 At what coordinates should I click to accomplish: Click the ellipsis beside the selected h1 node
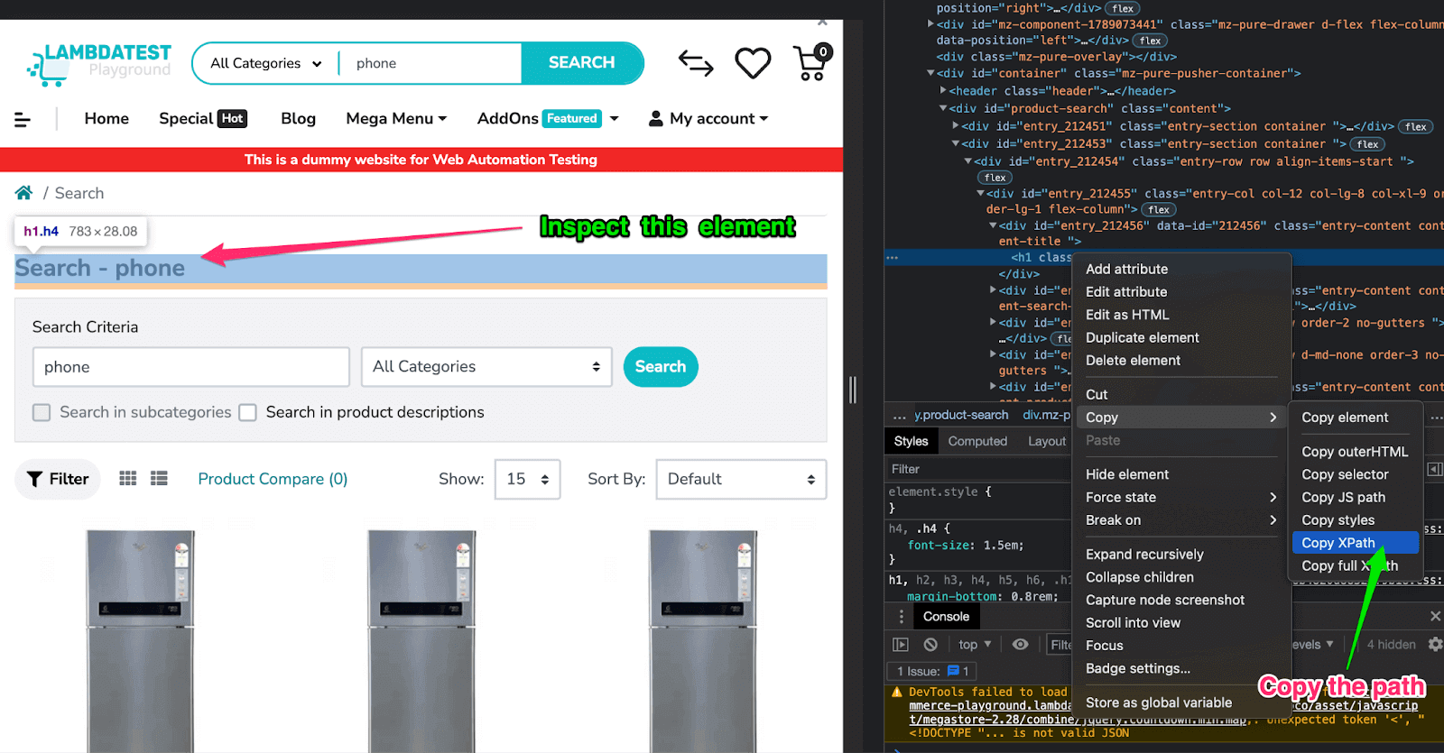[x=892, y=258]
